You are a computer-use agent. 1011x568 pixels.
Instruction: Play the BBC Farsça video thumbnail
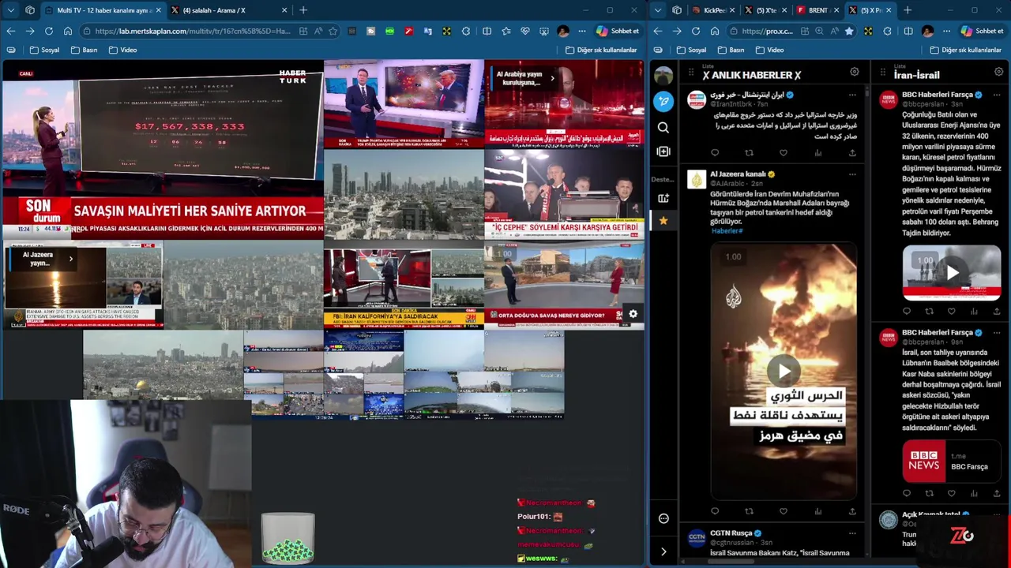(x=953, y=273)
